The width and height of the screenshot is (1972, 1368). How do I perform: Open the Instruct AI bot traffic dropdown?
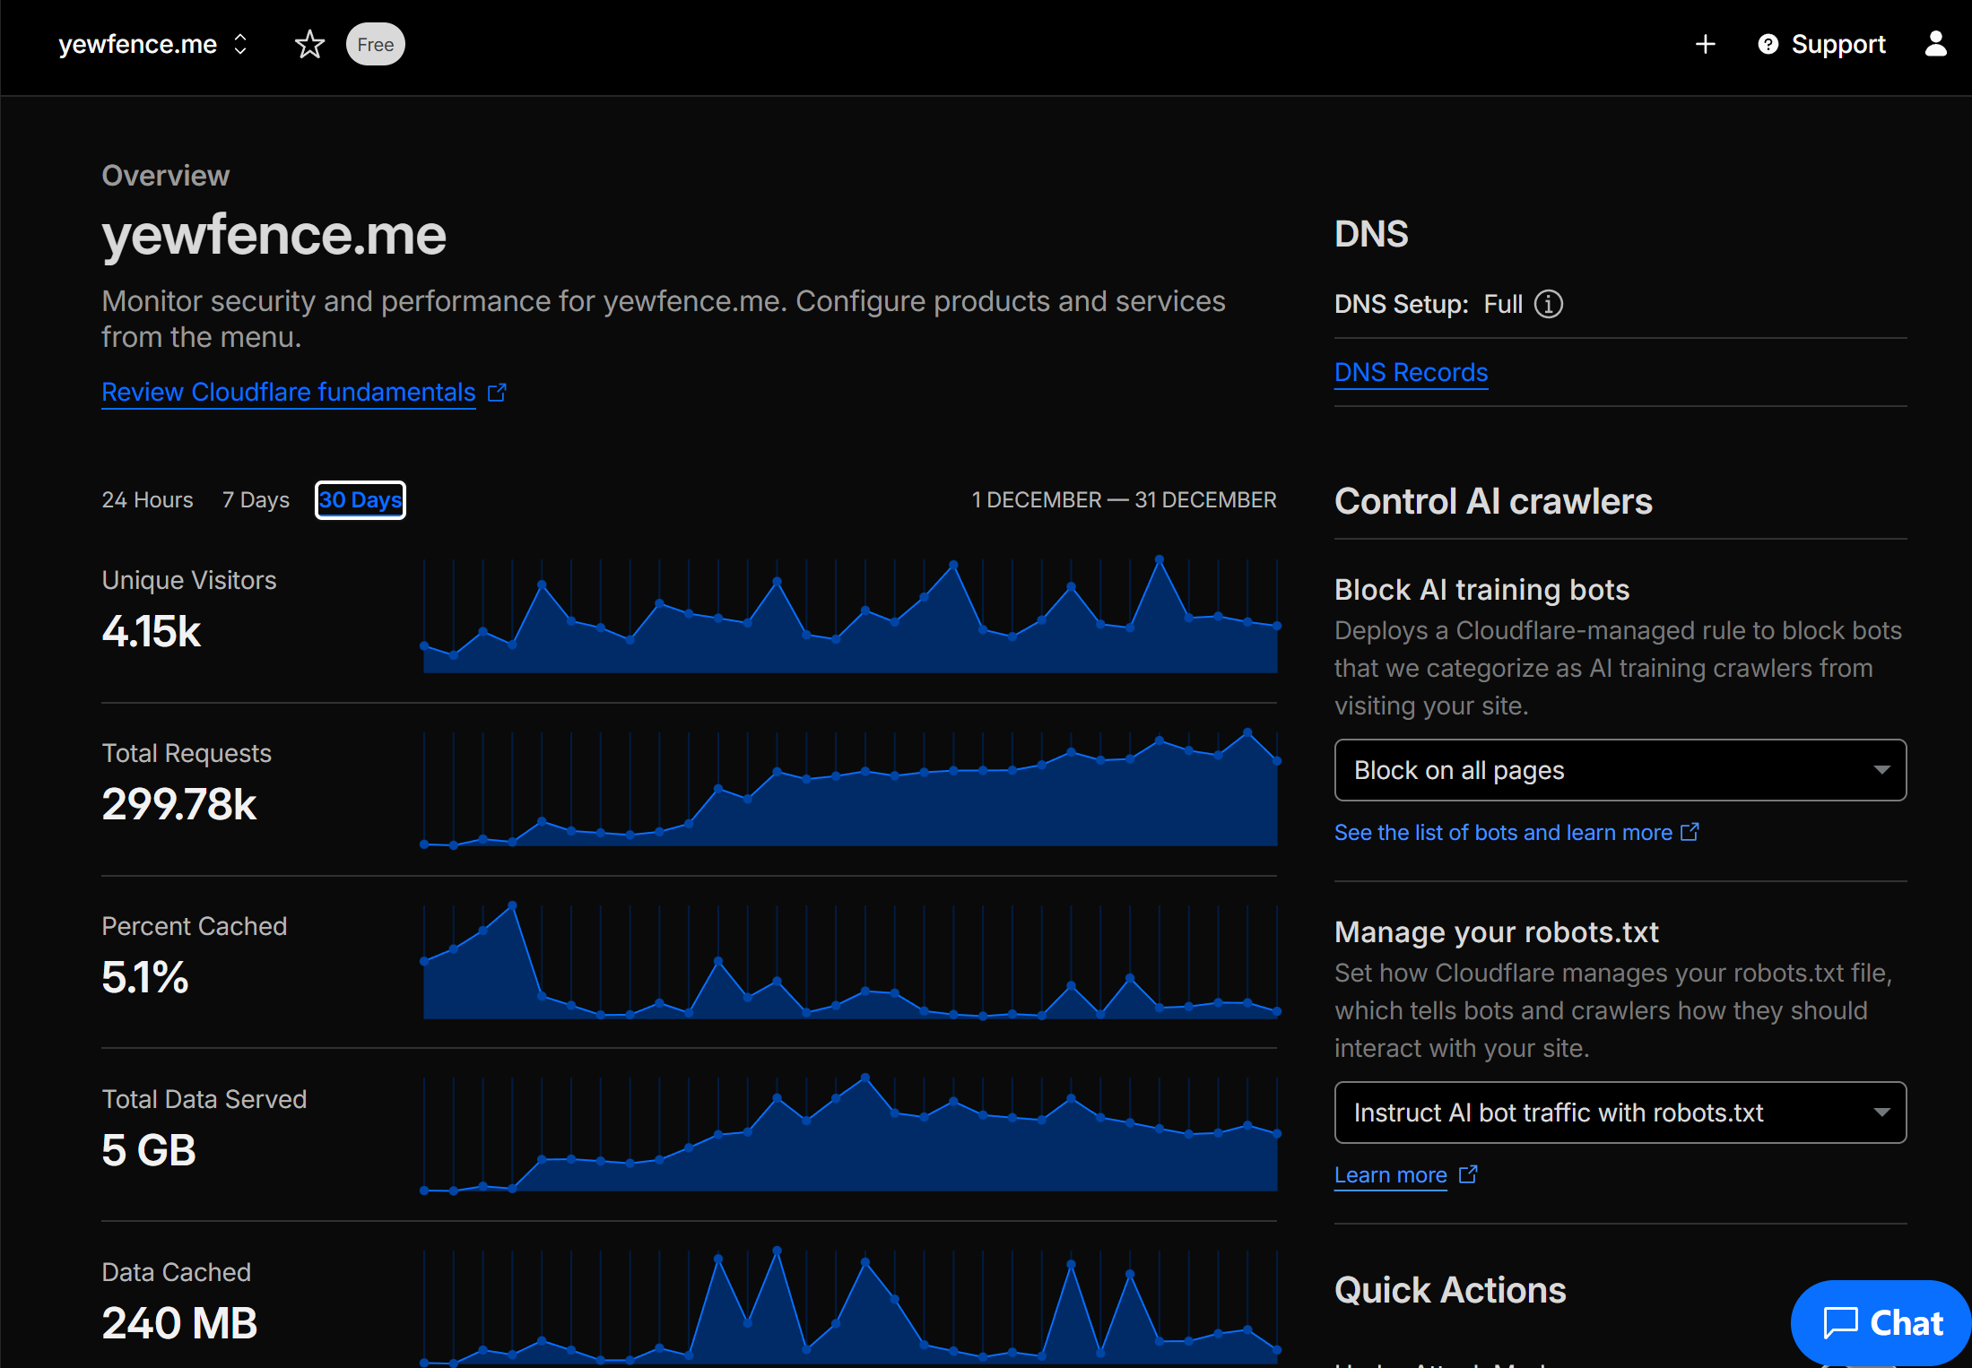(1620, 1113)
